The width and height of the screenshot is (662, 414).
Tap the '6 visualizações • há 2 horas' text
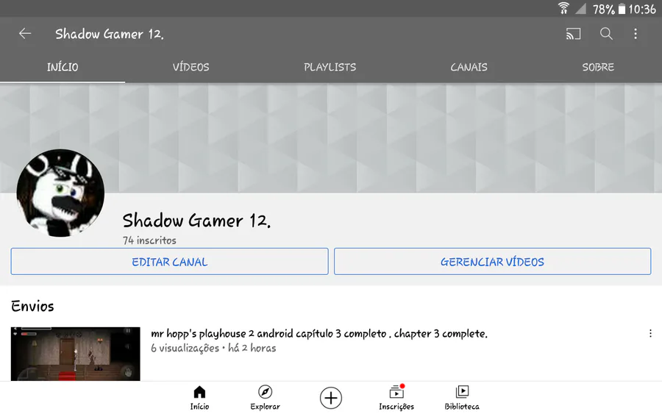(x=213, y=348)
